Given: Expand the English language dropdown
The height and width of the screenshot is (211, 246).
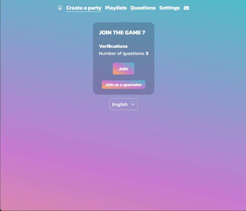Looking at the screenshot, I should 124,104.
